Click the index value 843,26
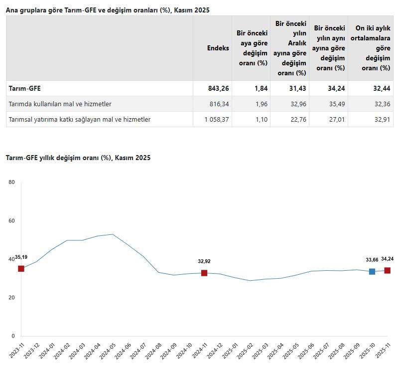The width and height of the screenshot is (401, 372). tap(219, 88)
